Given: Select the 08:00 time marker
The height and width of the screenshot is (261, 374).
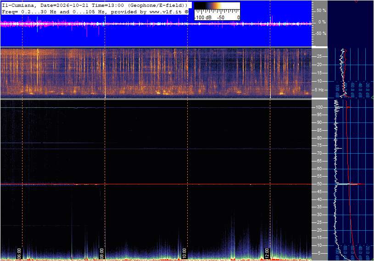Looking at the screenshot, I should point(101,253).
